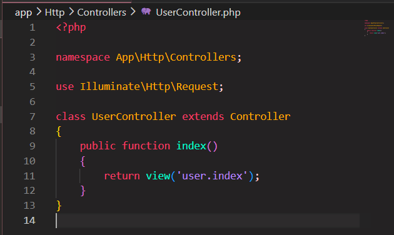Click the 'use' keyword on line 5
Image resolution: width=394 pixels, height=235 pixels.
[x=65, y=87]
